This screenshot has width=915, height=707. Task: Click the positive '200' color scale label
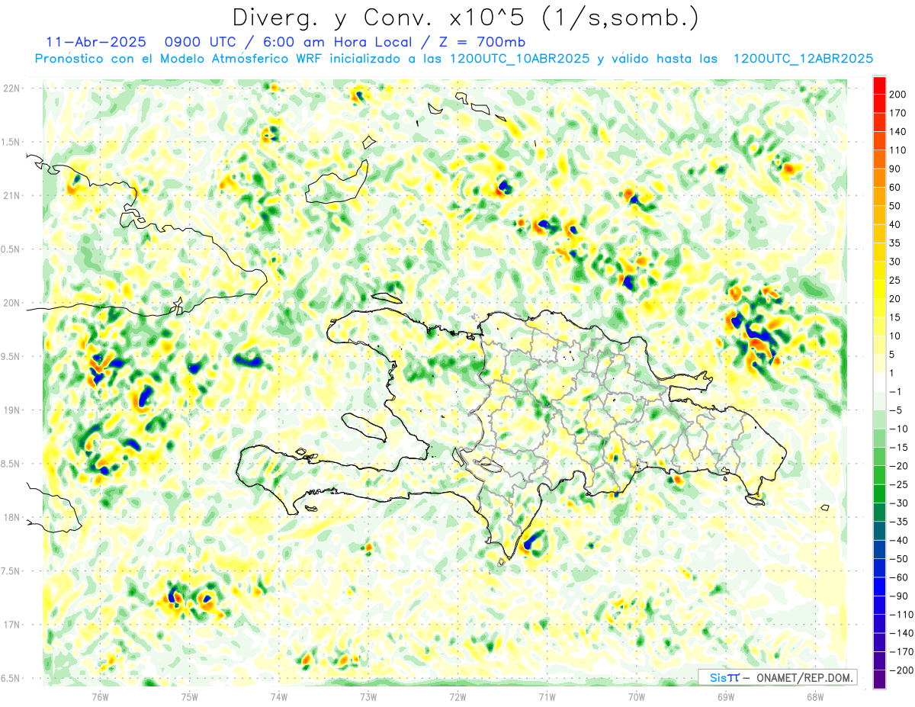click(x=898, y=94)
